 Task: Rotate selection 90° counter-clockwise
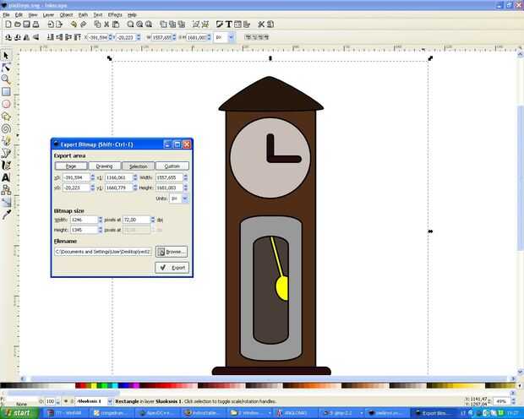(8, 37)
